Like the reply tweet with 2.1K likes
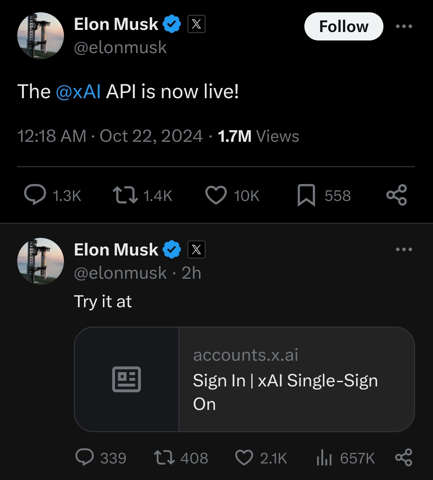The height and width of the screenshot is (480, 433). (x=244, y=458)
